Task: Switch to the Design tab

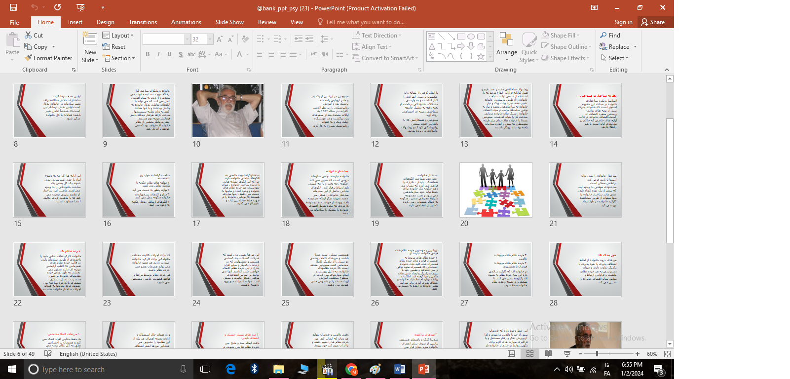Action: [x=105, y=22]
